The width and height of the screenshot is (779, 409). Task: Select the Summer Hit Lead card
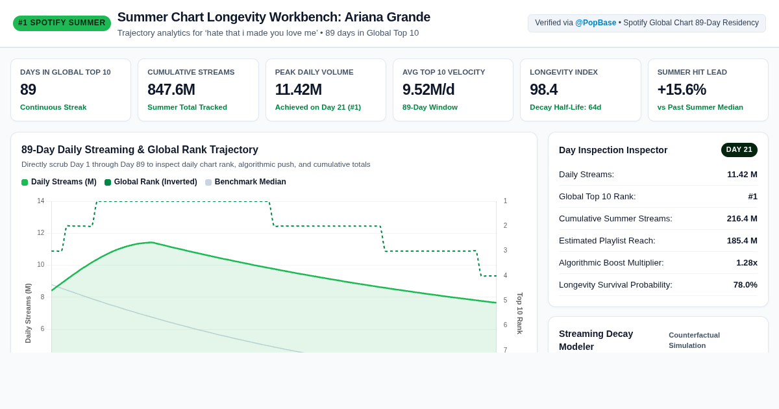708,90
